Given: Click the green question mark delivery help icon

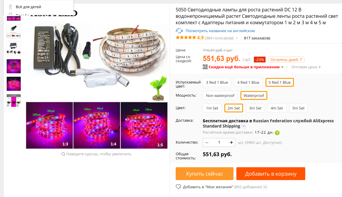Looking at the screenshot, I should pos(277,133).
